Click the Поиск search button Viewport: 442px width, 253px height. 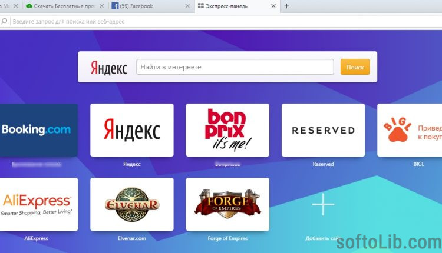click(355, 67)
